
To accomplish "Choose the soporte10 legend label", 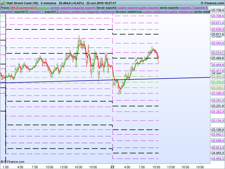I will [21, 12].
